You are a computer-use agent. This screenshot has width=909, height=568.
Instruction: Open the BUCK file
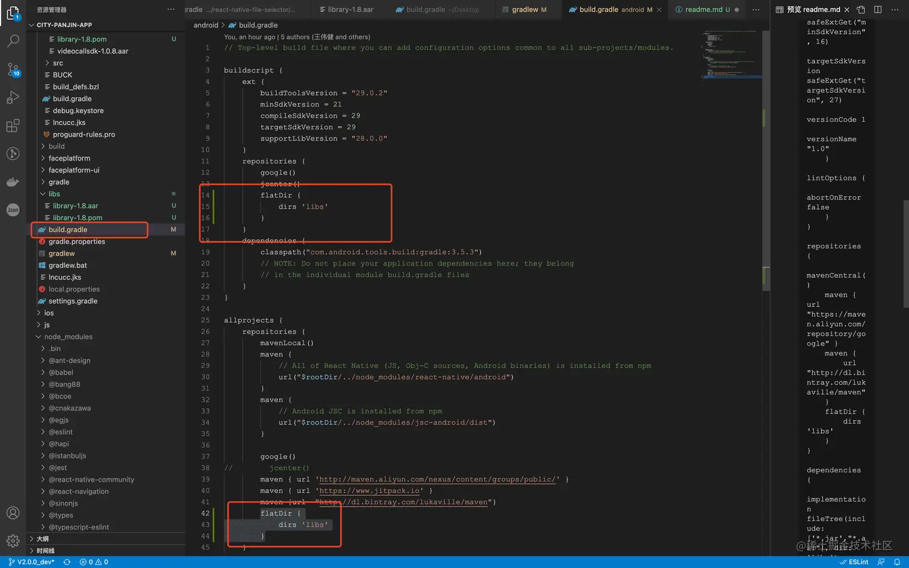63,75
